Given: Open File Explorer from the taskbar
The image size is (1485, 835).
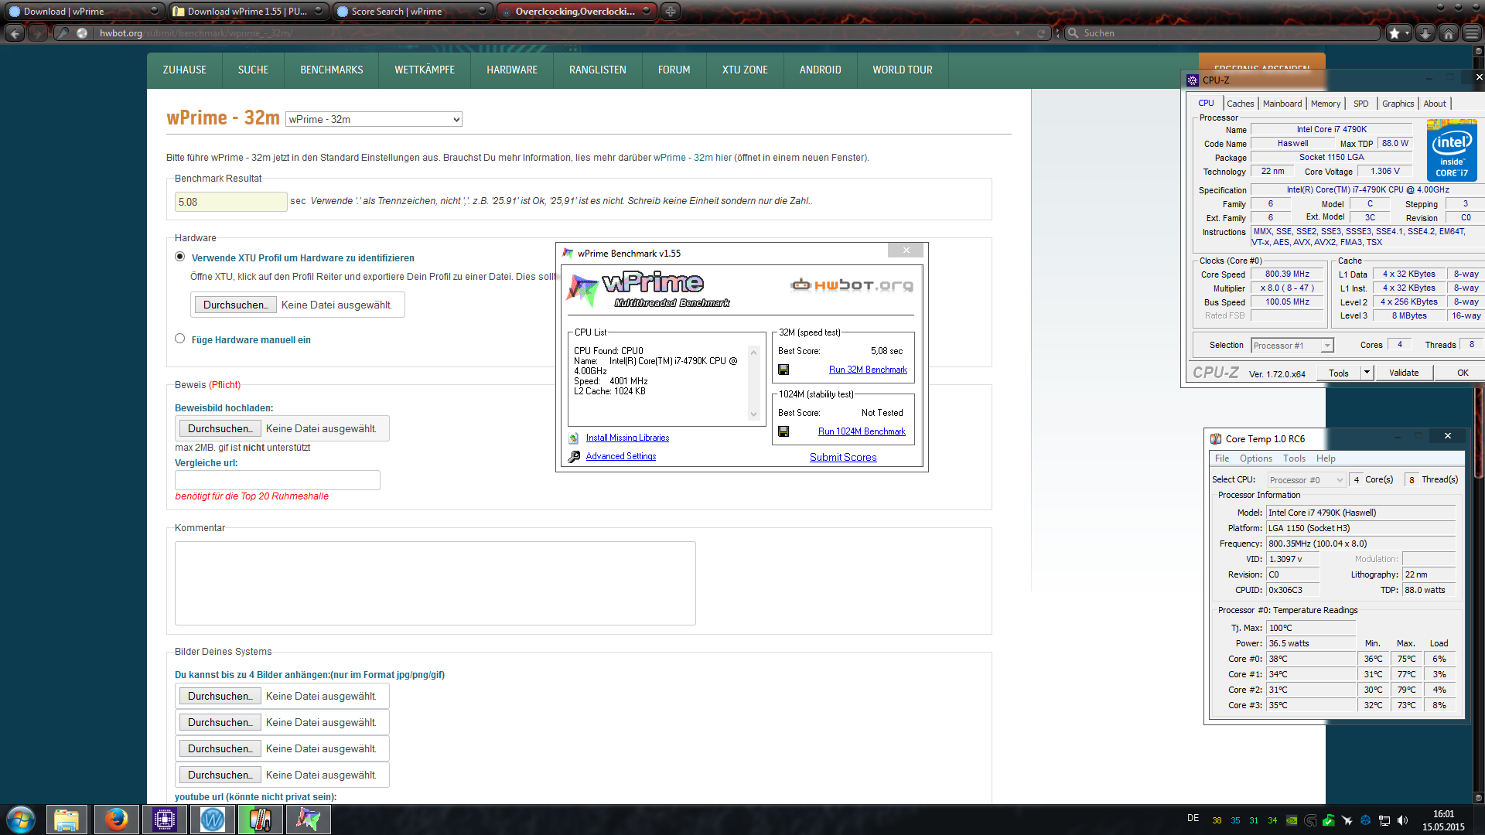Looking at the screenshot, I should point(67,820).
